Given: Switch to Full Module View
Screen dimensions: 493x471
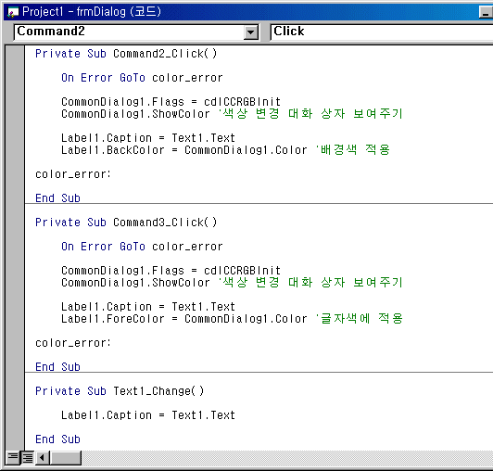Looking at the screenshot, I should [x=28, y=457].
